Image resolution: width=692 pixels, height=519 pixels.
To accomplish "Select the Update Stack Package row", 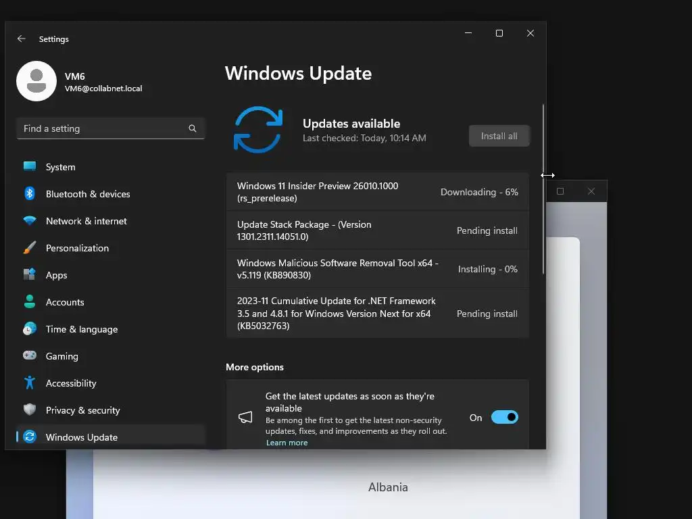I will coord(378,230).
